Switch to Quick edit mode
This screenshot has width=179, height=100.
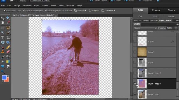tap(156, 16)
